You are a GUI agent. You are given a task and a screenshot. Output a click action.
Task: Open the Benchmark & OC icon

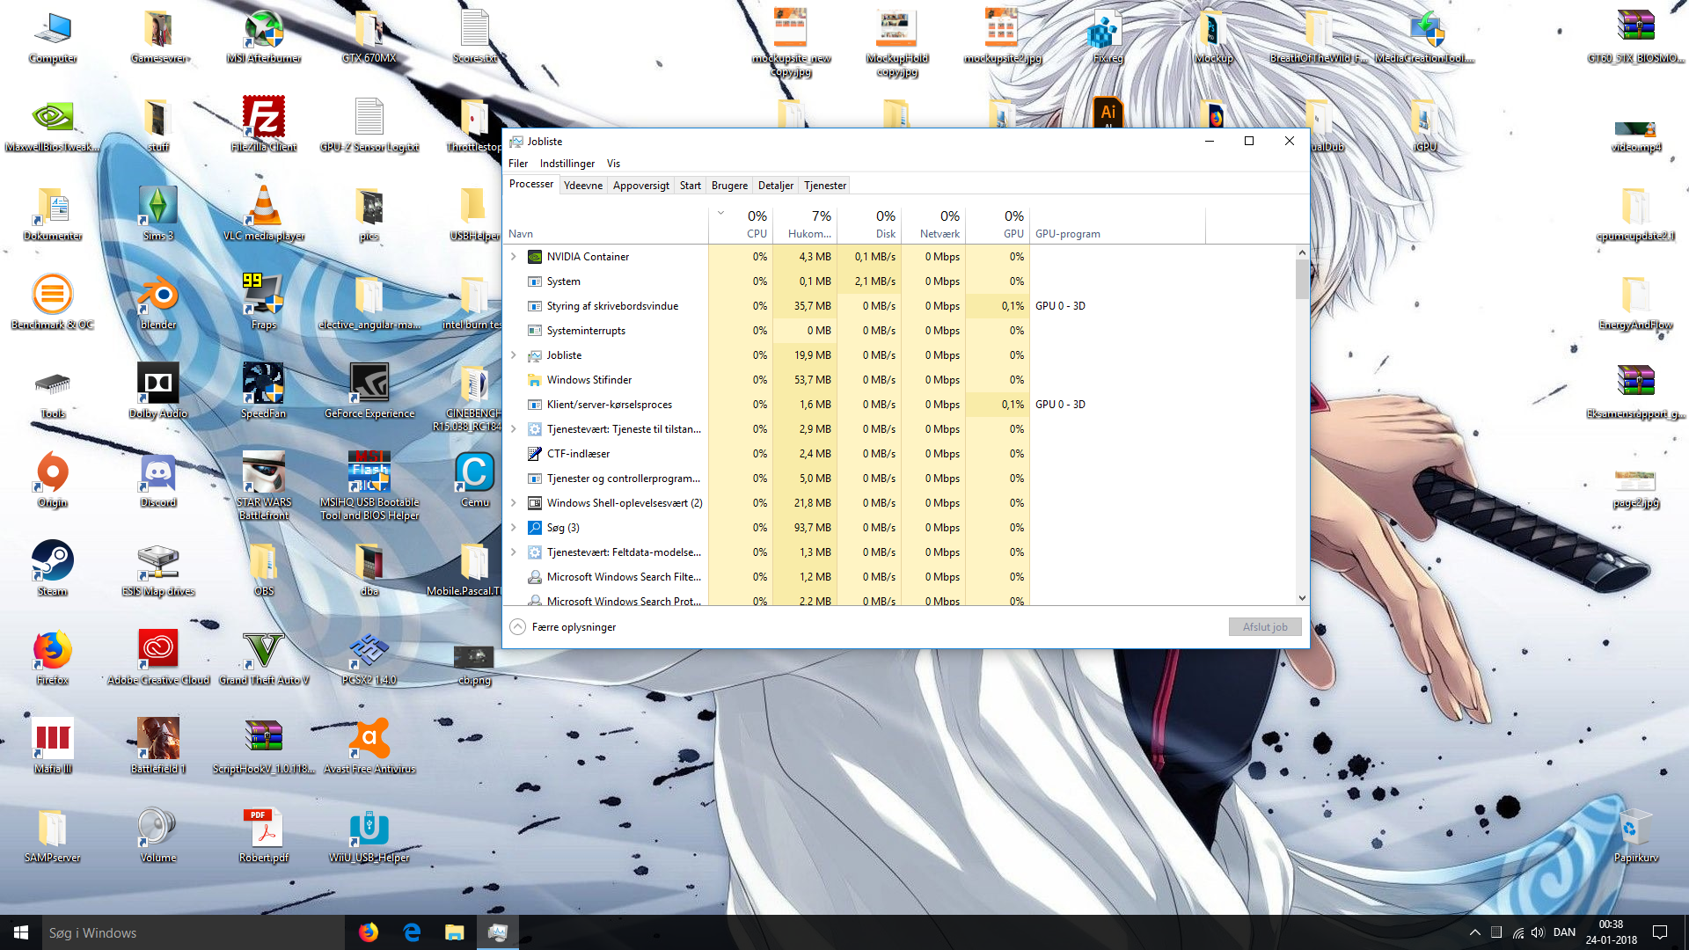tap(53, 303)
